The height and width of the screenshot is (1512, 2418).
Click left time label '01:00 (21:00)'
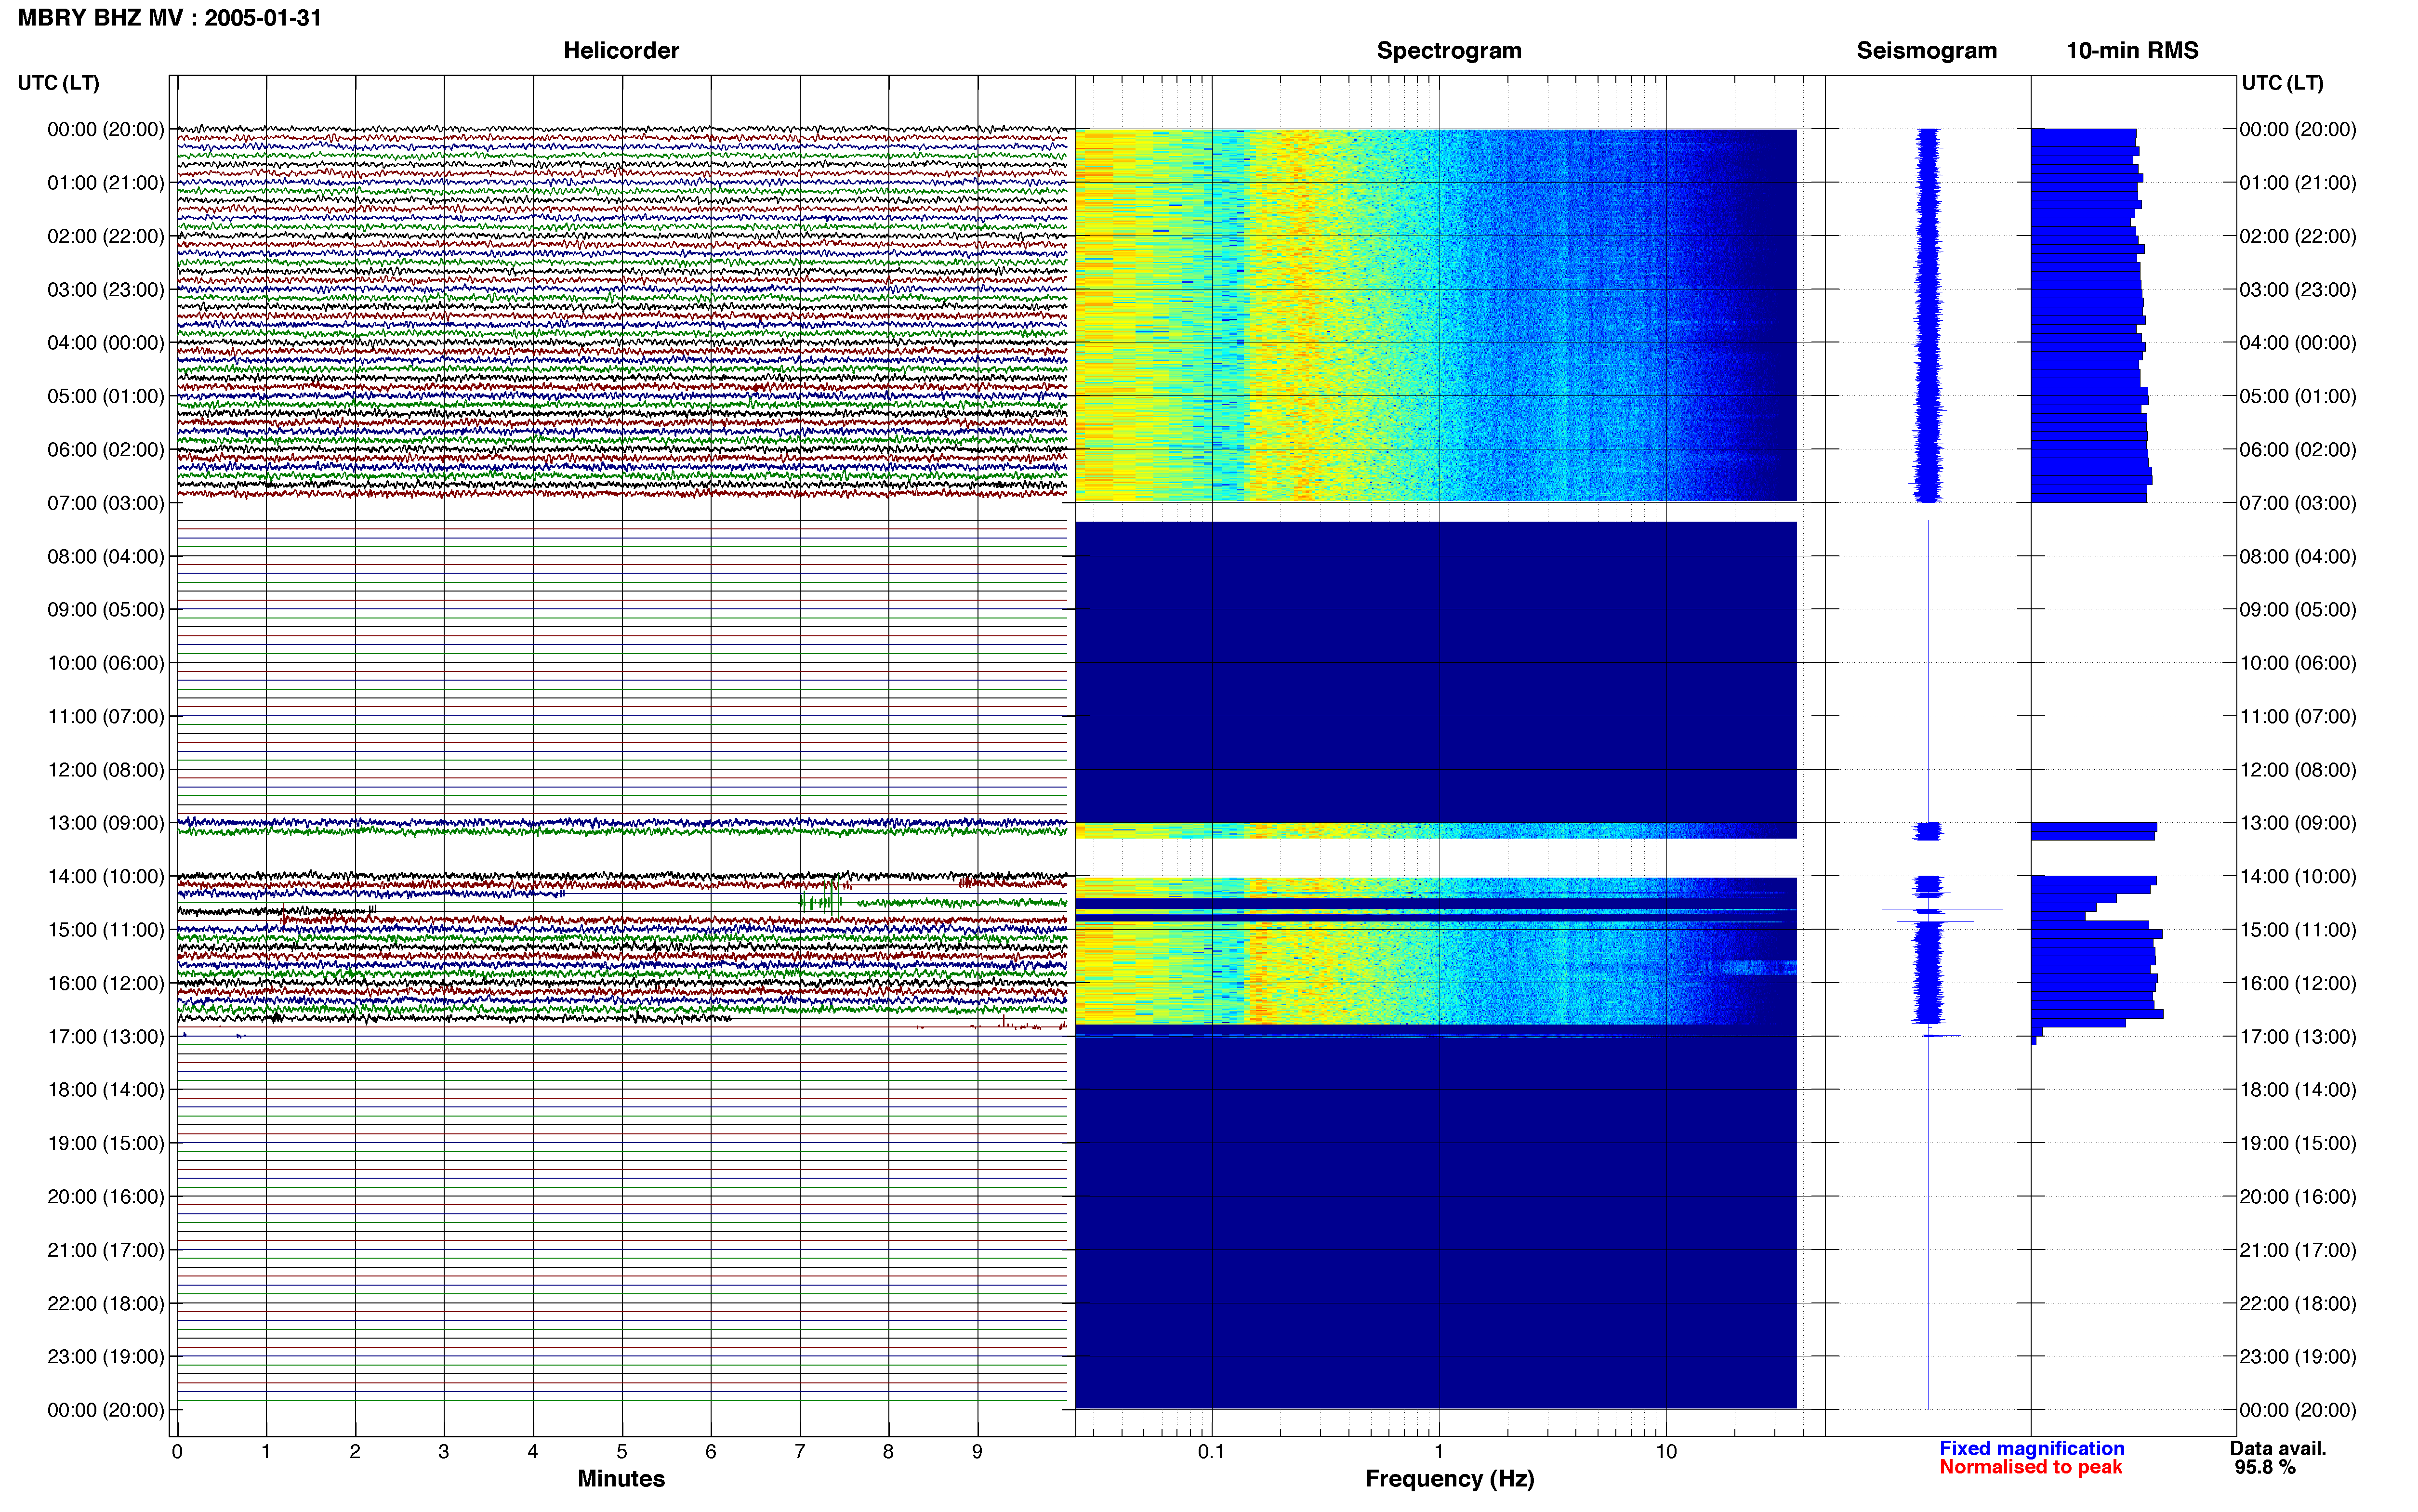[x=106, y=183]
